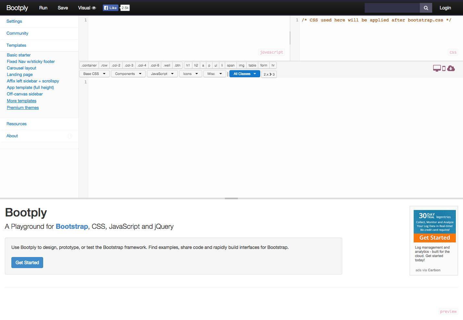The height and width of the screenshot is (320, 463).
Task: Insert a .btn snippet
Action: click(x=177, y=66)
